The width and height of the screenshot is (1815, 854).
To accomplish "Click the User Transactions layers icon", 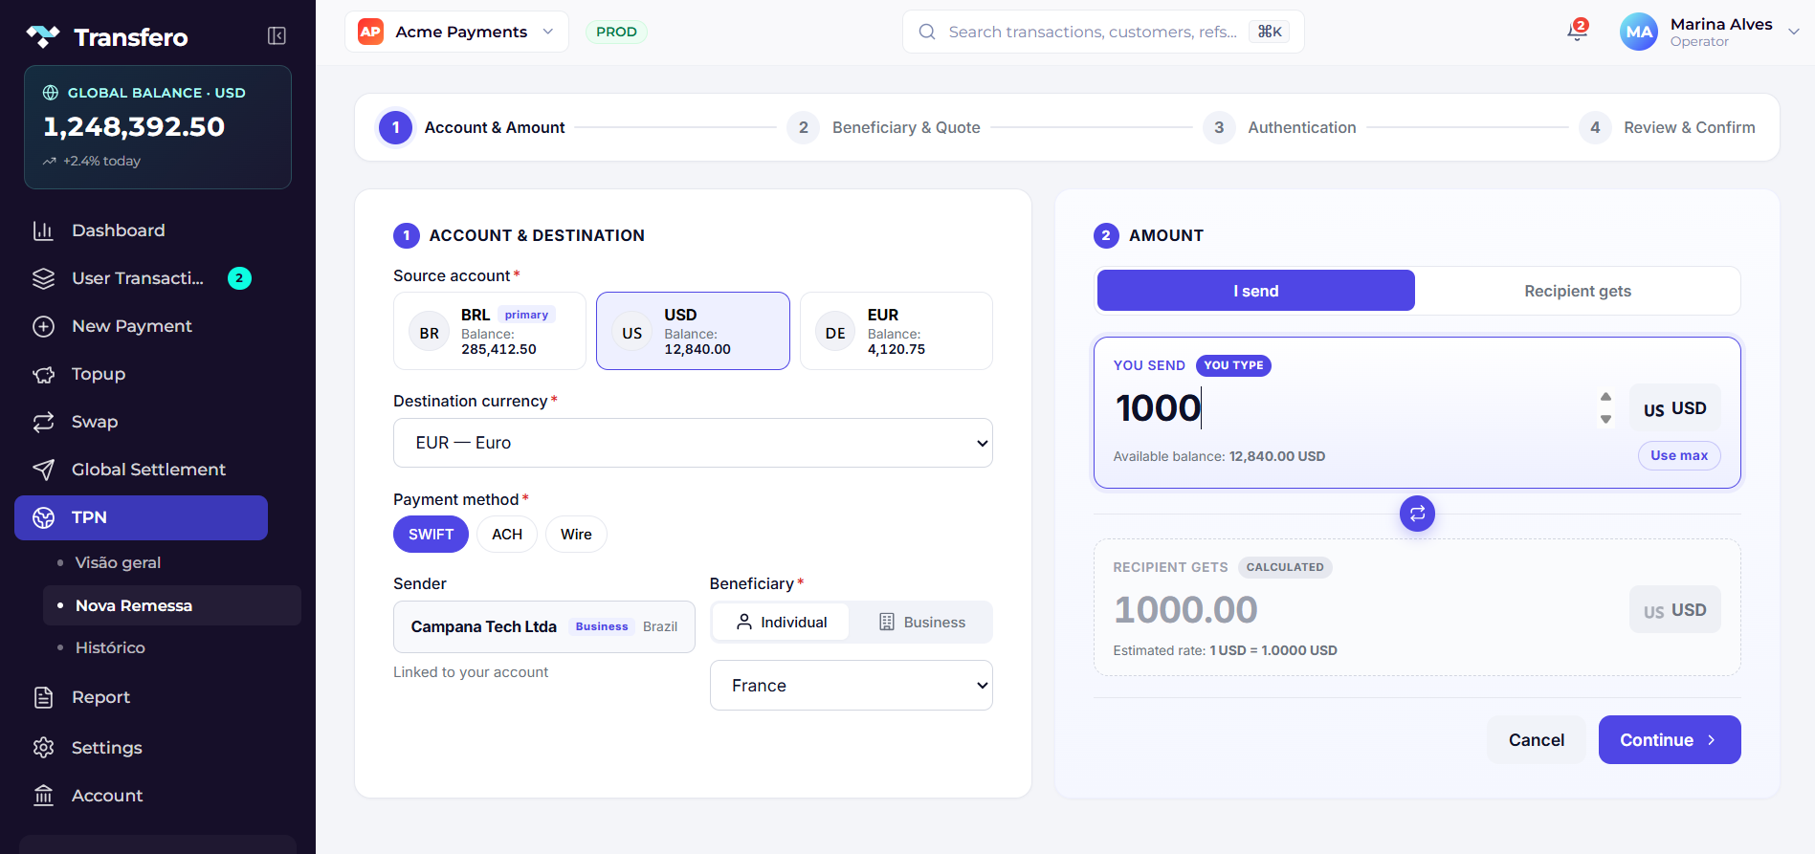I will [x=43, y=278].
